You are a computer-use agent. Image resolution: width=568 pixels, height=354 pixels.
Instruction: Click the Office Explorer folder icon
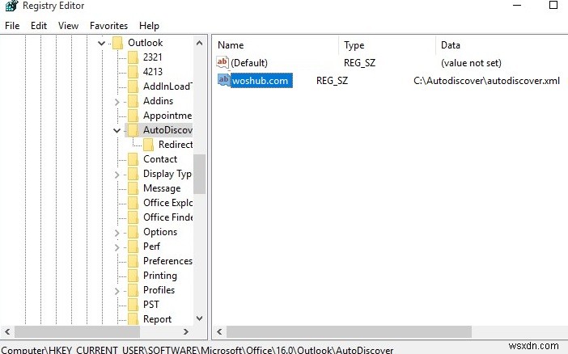click(x=133, y=203)
